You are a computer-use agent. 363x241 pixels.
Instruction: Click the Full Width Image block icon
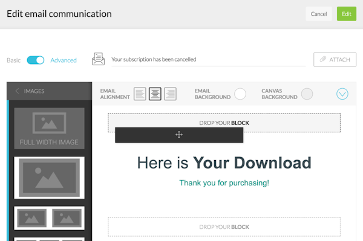[x=50, y=123]
